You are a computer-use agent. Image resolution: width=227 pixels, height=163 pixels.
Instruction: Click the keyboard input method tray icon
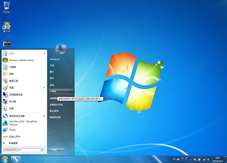pyautogui.click(x=178, y=159)
